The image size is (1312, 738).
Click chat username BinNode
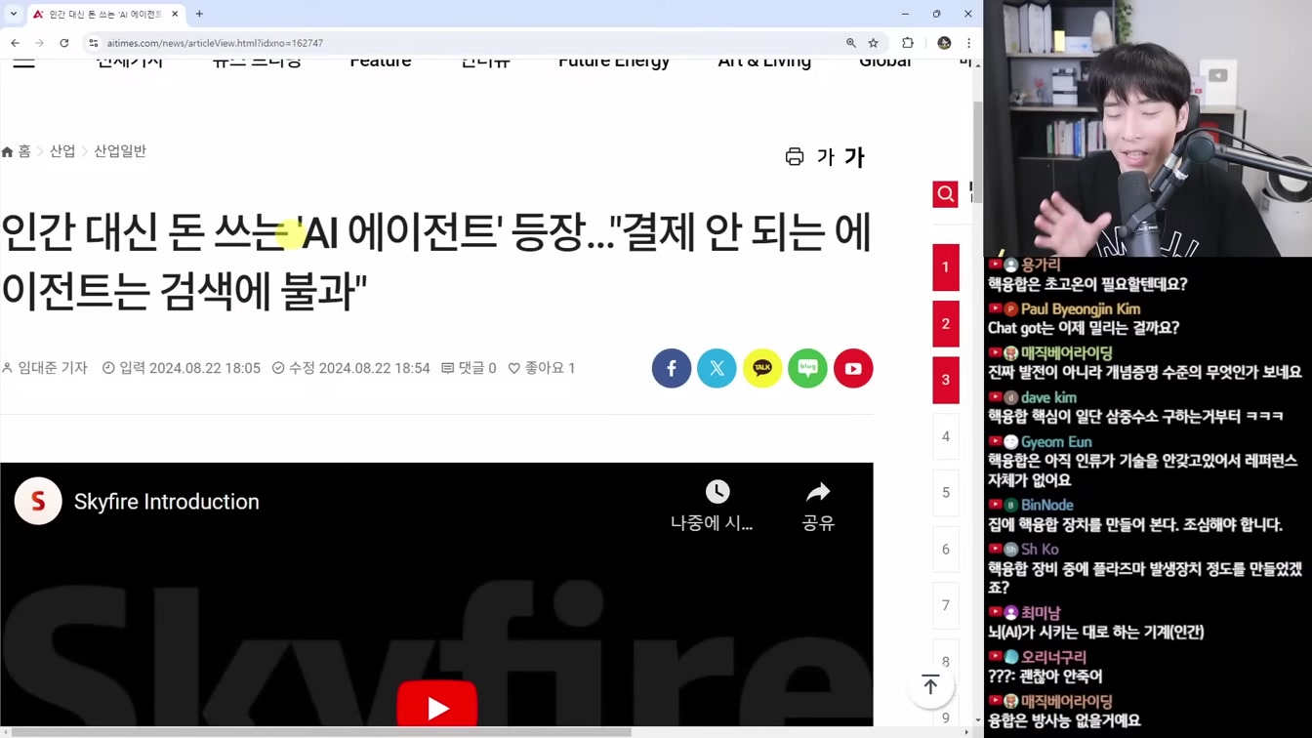1046,505
